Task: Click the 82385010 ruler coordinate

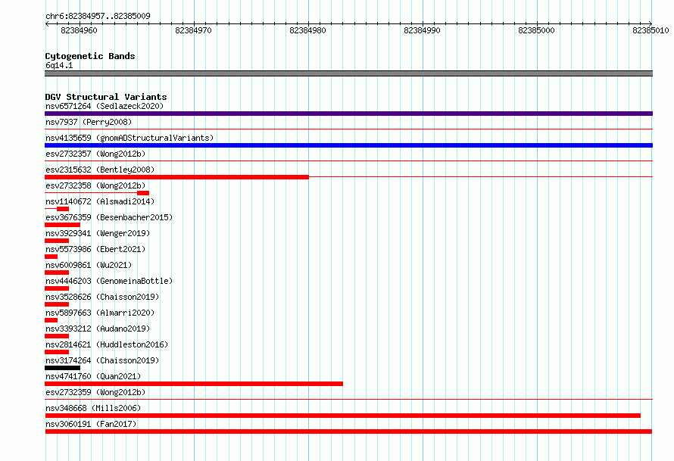Action: coord(651,30)
